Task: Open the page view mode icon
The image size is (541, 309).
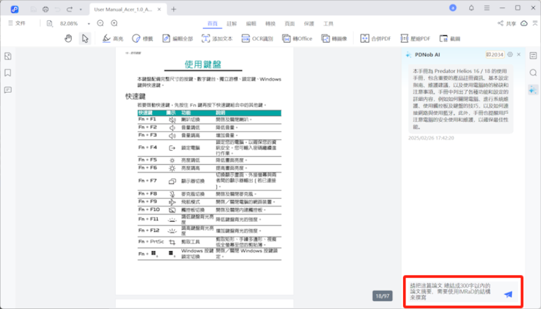Action: tap(49, 23)
